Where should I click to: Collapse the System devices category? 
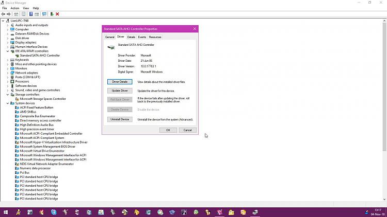tap(8, 103)
